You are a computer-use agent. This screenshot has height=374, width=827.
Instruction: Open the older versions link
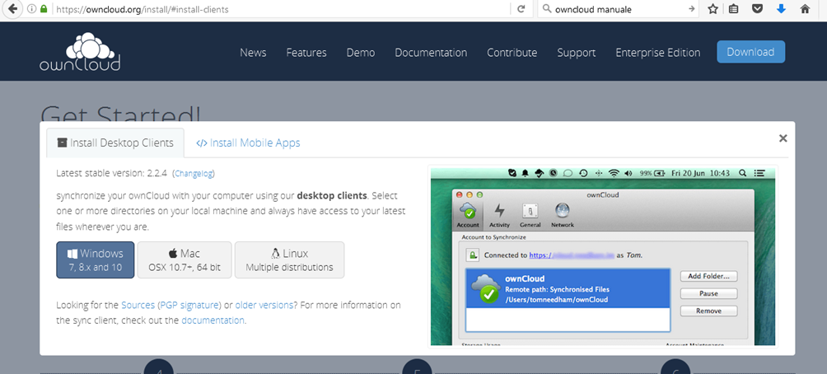click(x=264, y=305)
